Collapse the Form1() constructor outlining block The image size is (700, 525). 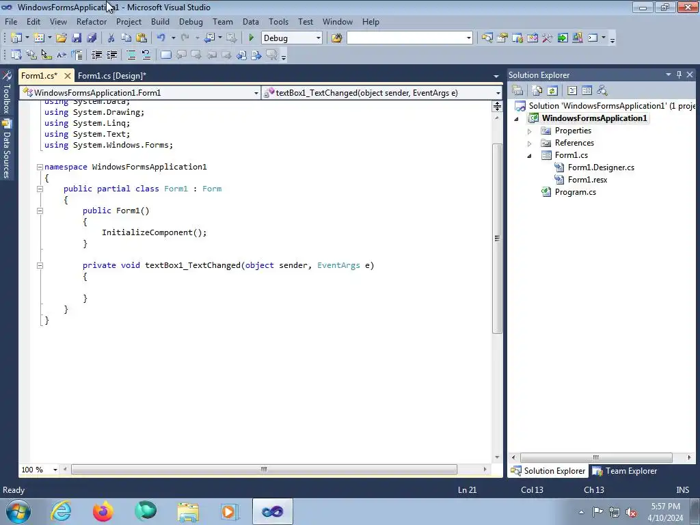click(40, 211)
